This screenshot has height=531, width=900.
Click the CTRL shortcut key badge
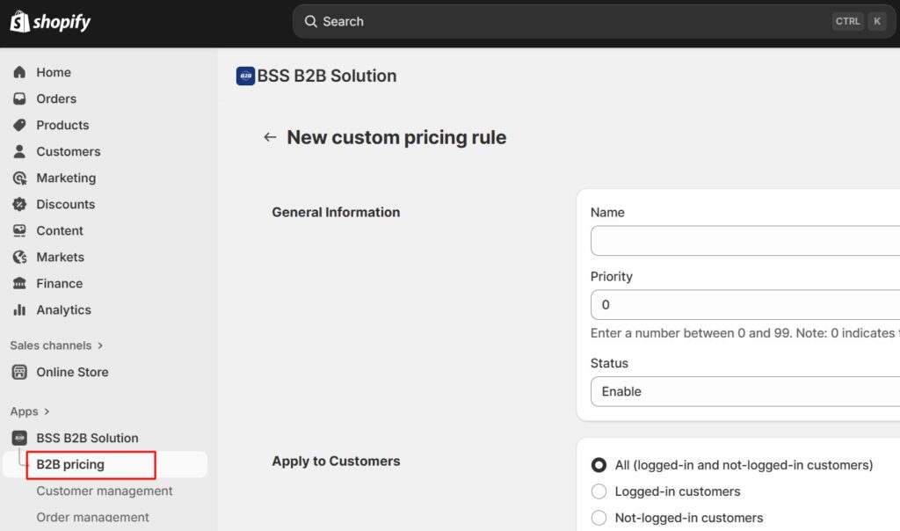pos(848,21)
